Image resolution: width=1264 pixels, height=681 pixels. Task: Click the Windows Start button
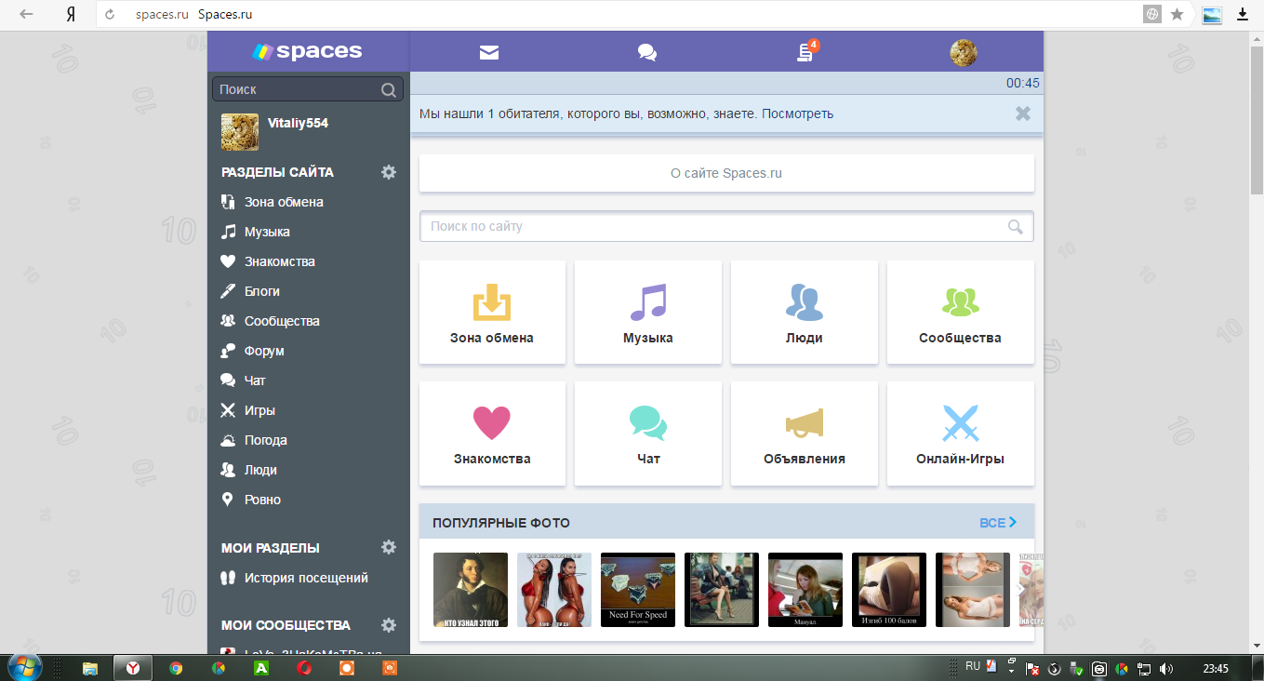(x=25, y=667)
